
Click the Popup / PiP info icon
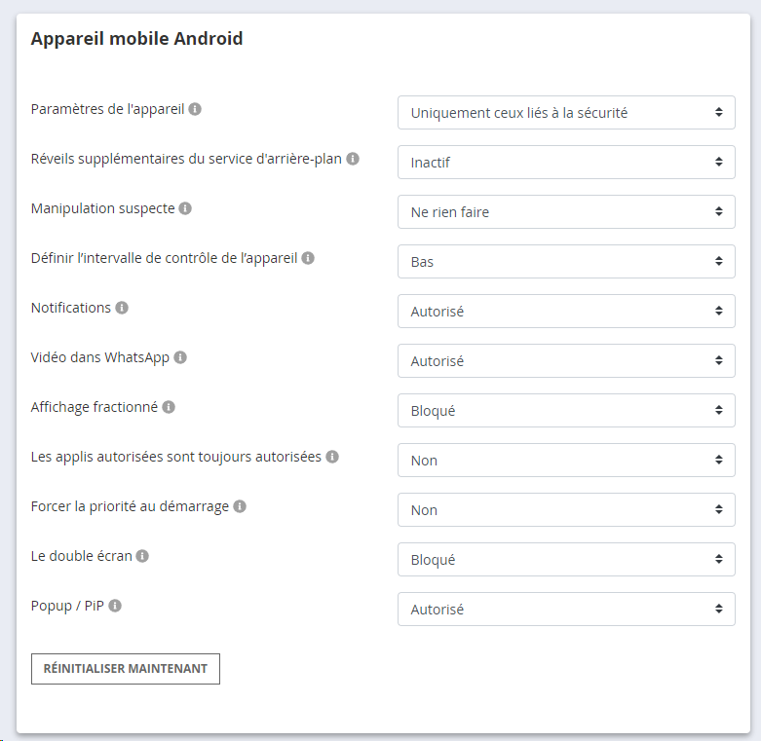[115, 606]
